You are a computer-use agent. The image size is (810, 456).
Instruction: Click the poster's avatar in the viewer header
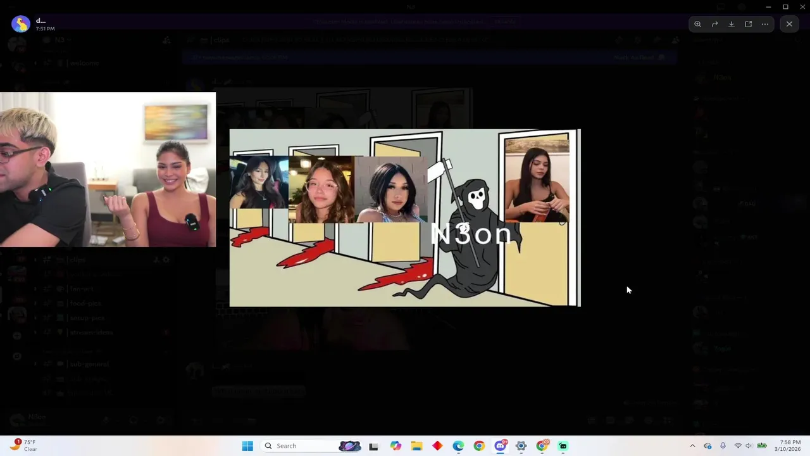(x=21, y=24)
